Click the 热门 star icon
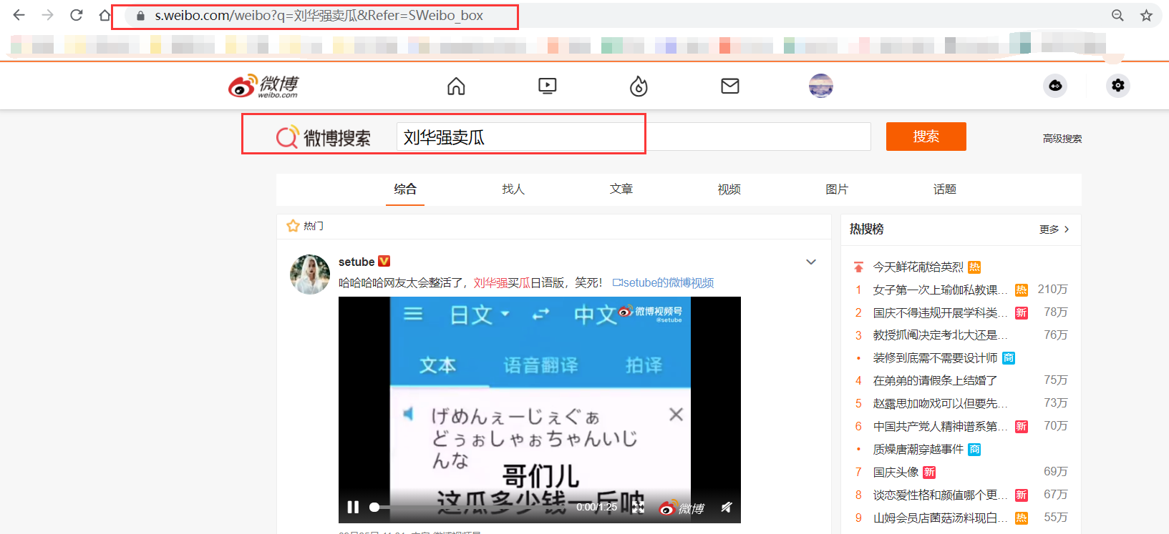 [x=293, y=226]
